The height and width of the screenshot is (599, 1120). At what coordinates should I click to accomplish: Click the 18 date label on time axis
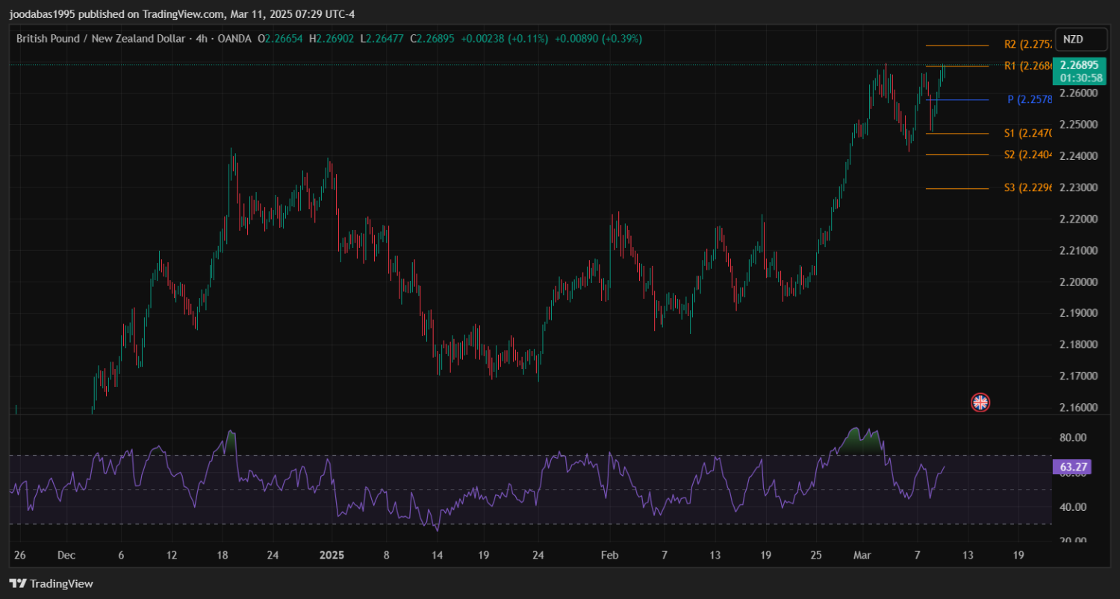(x=223, y=555)
